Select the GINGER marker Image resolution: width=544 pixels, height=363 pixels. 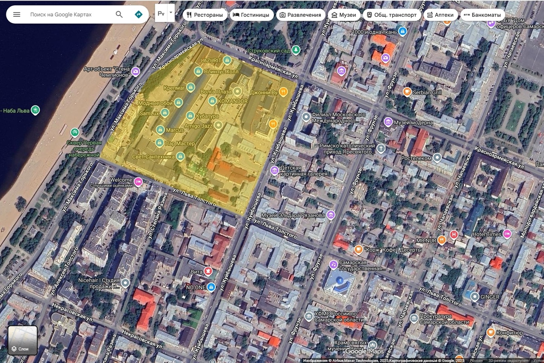point(475,297)
